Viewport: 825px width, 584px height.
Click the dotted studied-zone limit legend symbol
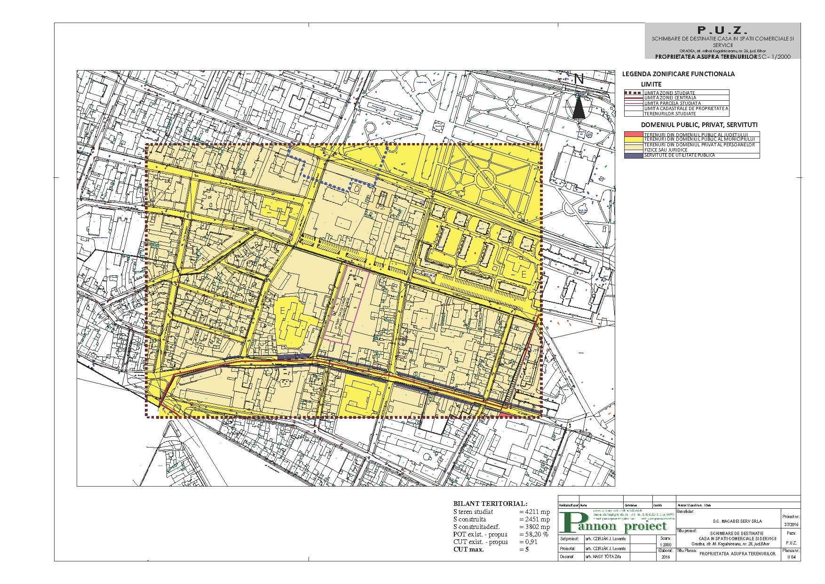click(x=633, y=93)
